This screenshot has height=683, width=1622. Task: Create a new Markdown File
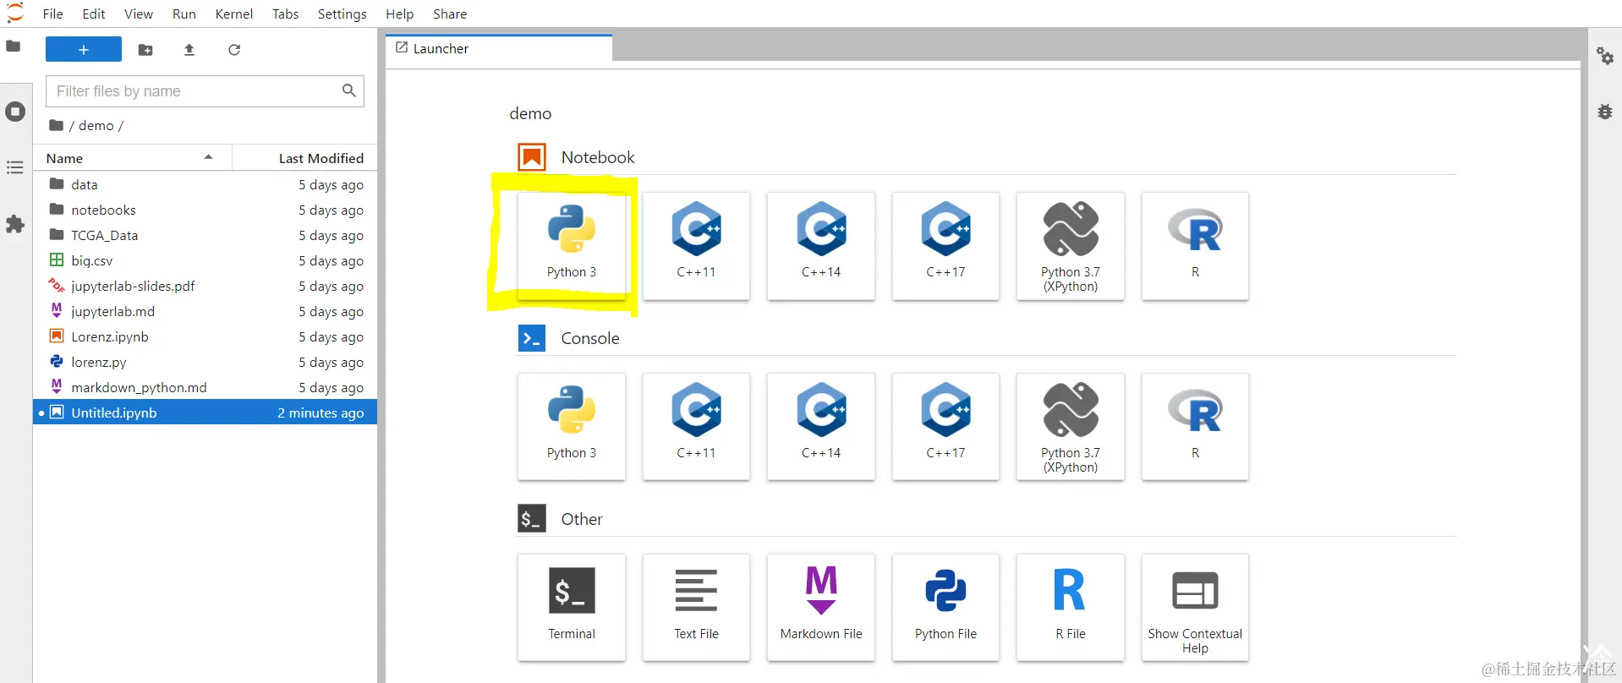[821, 608]
